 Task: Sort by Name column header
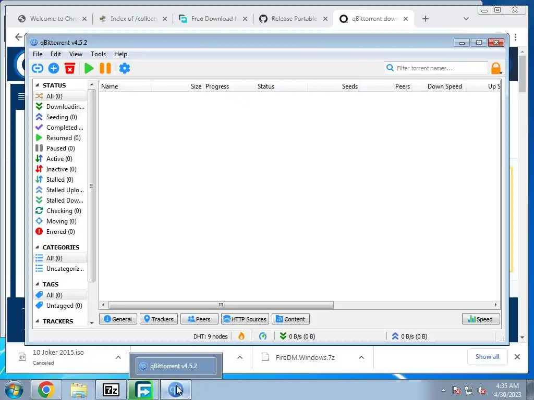(x=125, y=86)
